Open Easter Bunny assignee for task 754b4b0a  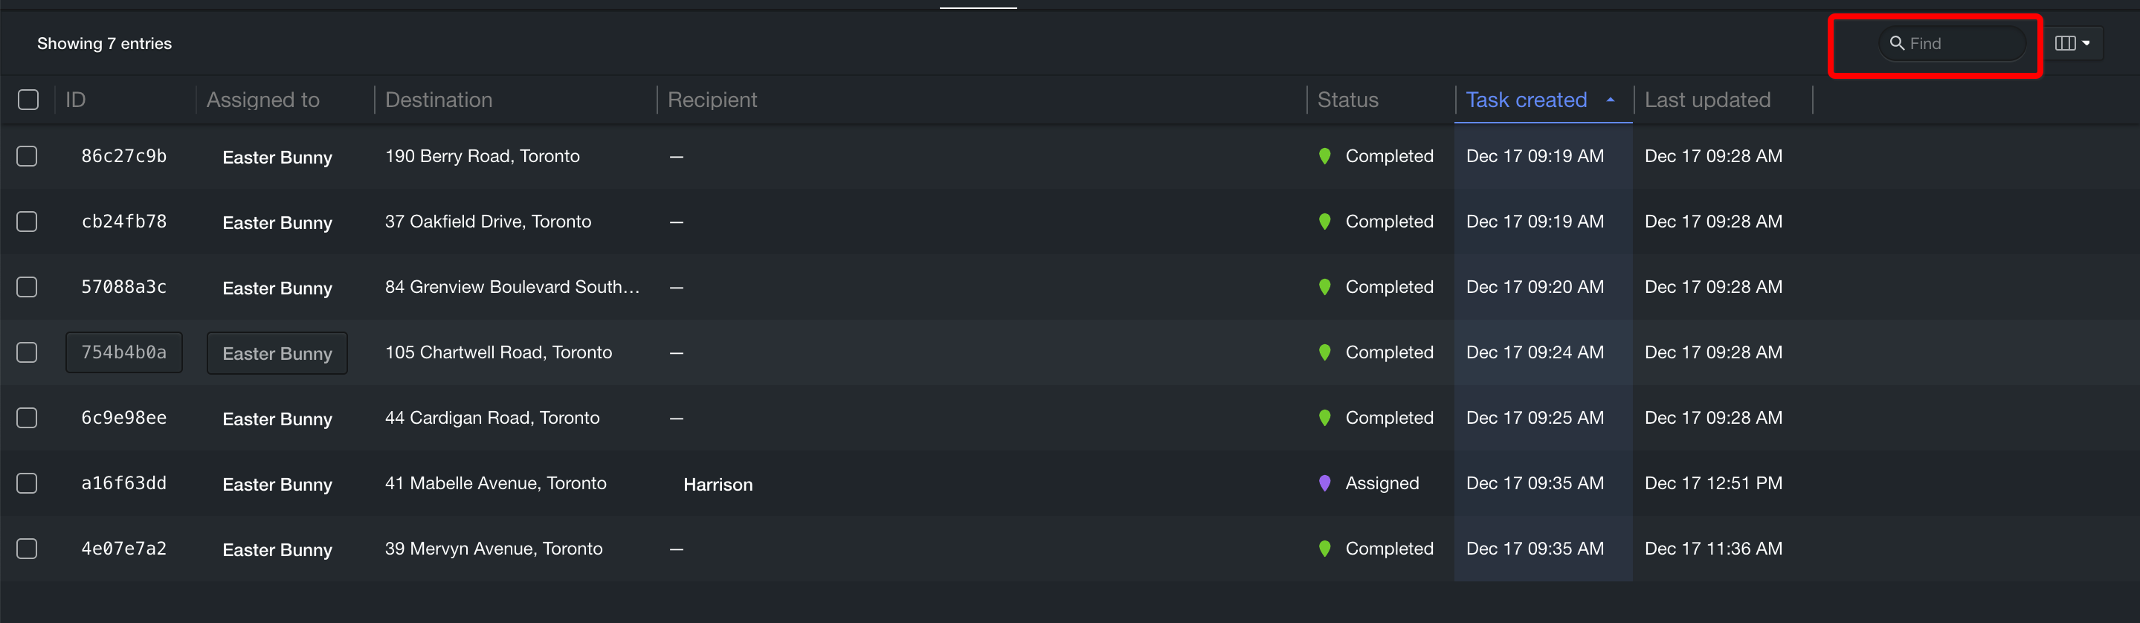(x=277, y=353)
